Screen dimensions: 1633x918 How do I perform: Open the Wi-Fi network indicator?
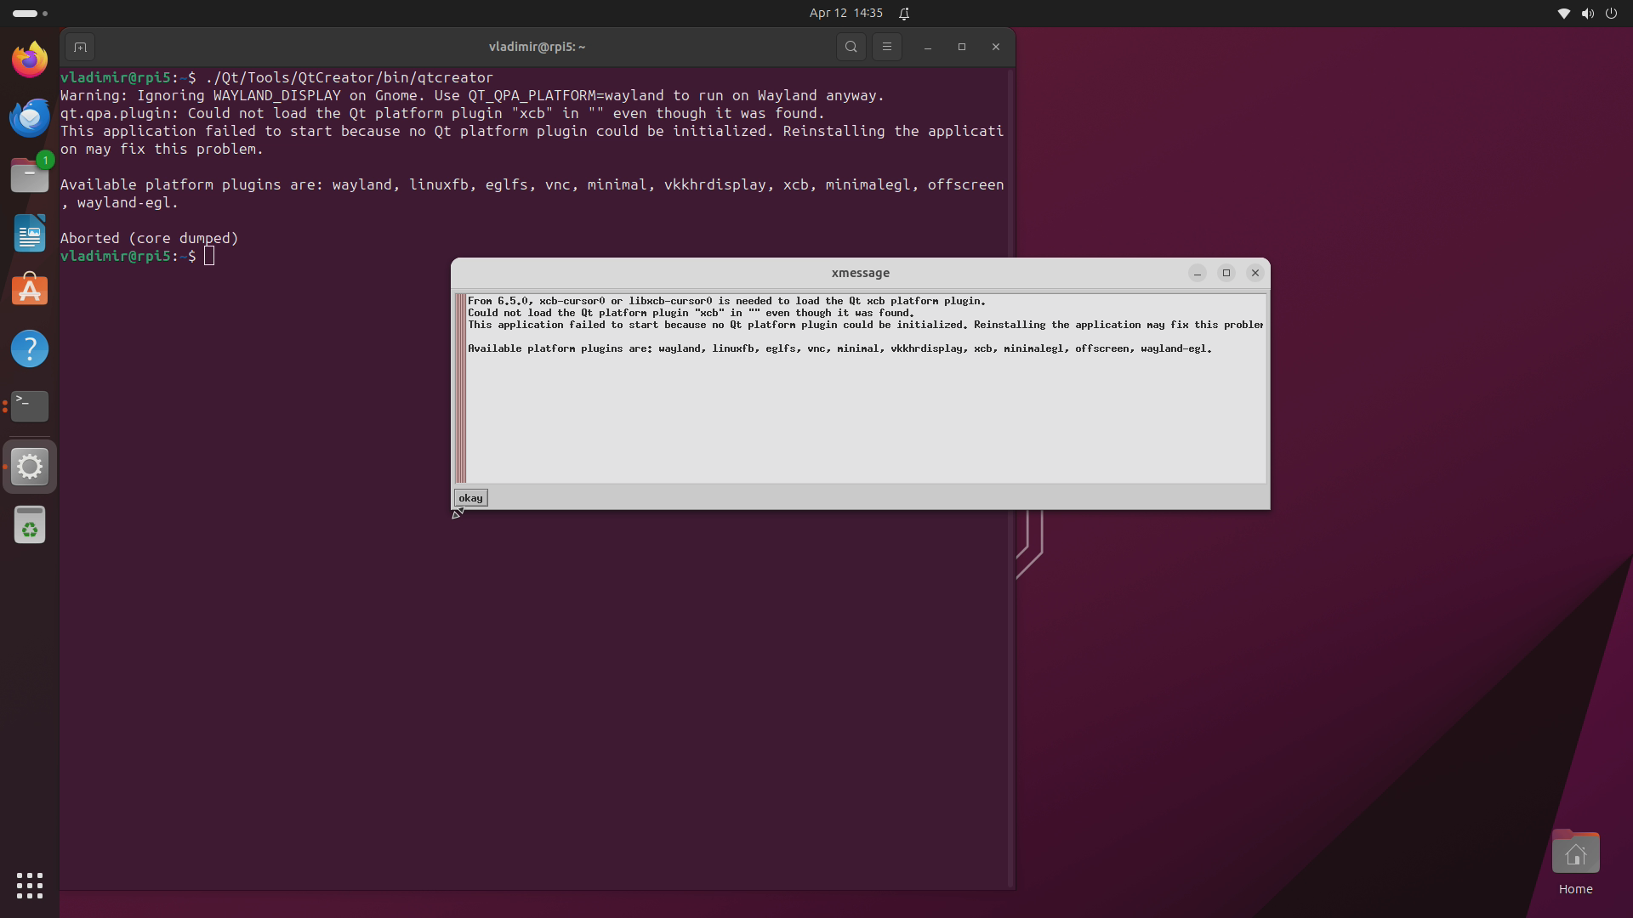coord(1563,14)
